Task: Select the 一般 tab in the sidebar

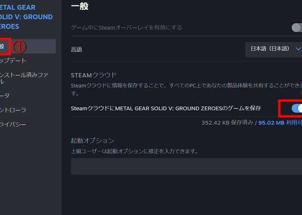Action: [x=4, y=46]
